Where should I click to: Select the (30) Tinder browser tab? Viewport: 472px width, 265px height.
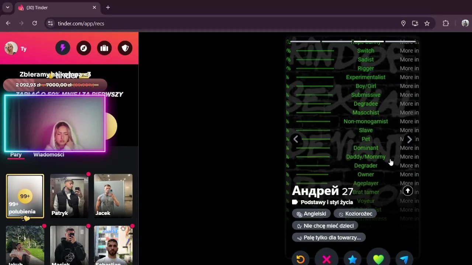(57, 7)
